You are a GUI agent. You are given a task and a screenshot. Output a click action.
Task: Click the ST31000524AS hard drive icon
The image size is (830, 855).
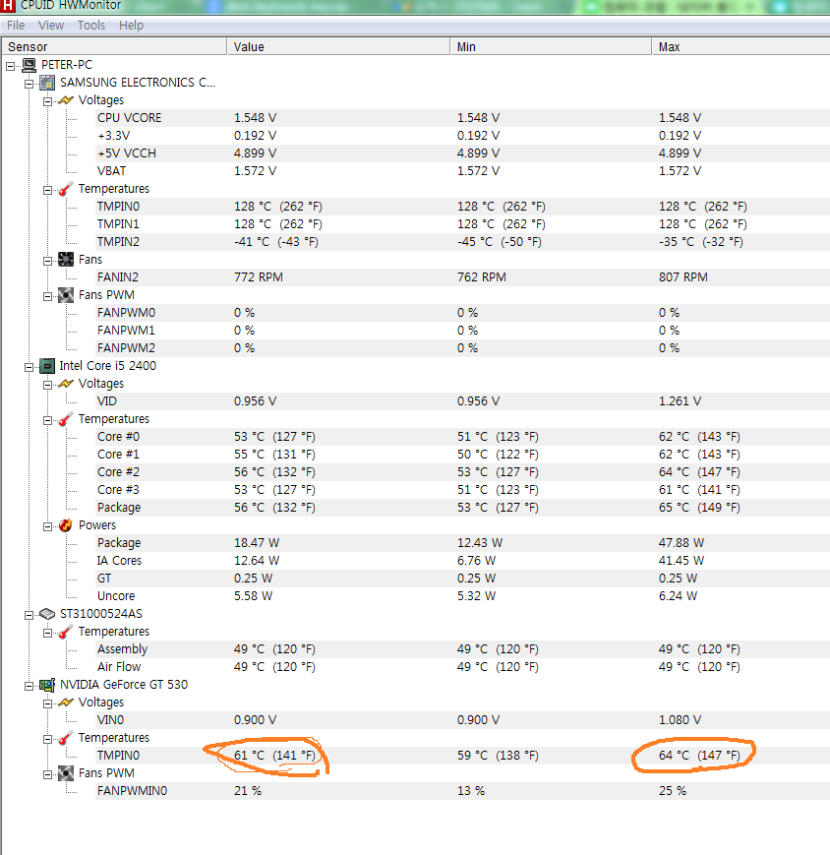47,614
